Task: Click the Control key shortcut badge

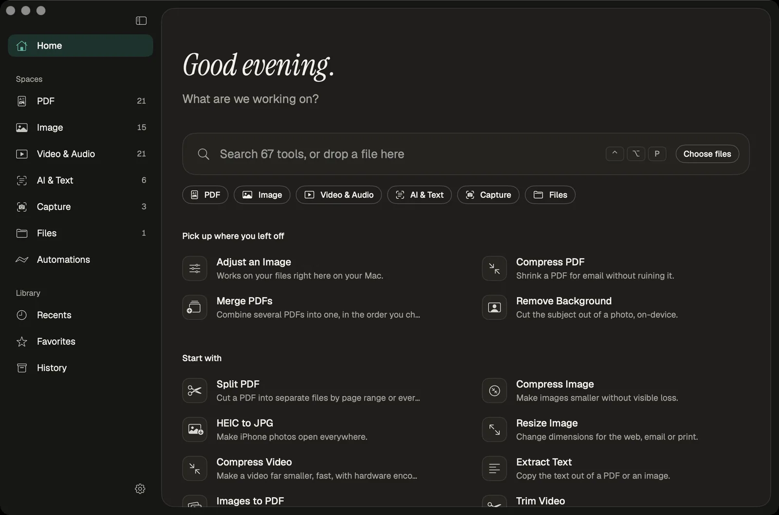Action: [614, 154]
